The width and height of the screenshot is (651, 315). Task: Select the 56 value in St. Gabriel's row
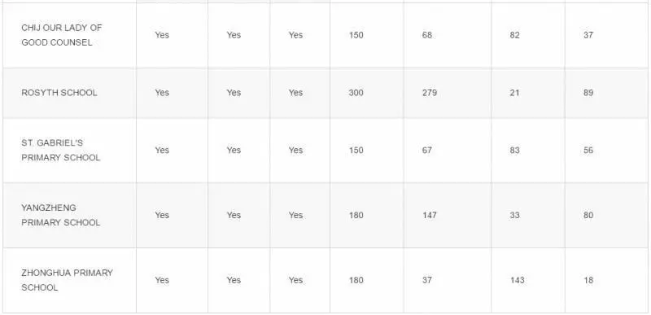pos(588,151)
